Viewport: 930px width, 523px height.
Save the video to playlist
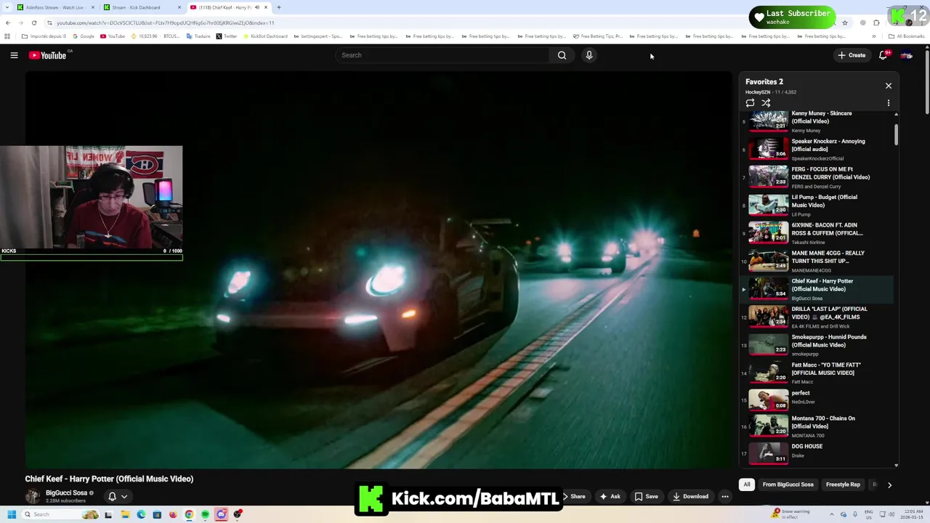646,497
